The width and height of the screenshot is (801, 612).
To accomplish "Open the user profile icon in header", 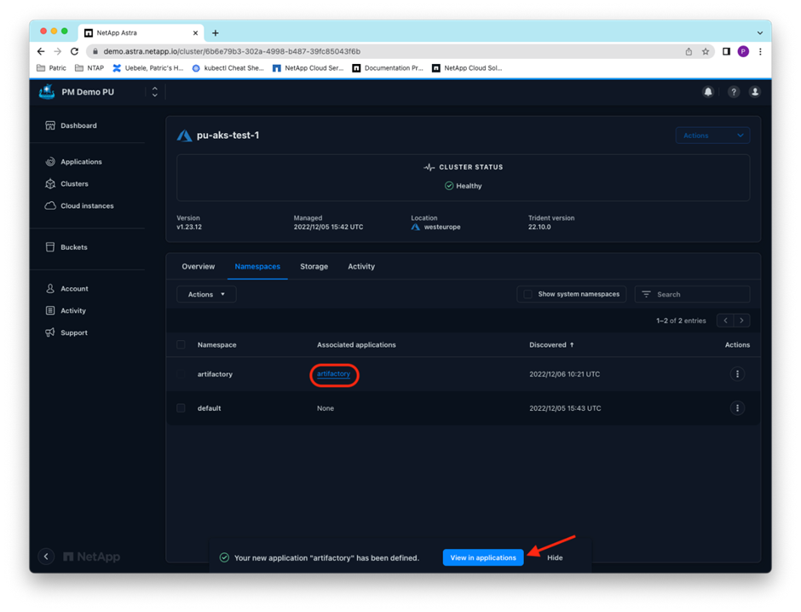I will point(754,92).
